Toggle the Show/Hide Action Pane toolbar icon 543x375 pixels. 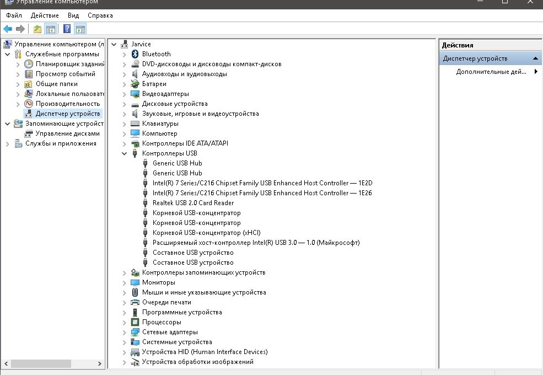[x=80, y=29]
